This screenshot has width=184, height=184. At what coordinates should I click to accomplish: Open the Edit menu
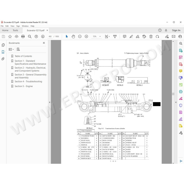(7, 26)
